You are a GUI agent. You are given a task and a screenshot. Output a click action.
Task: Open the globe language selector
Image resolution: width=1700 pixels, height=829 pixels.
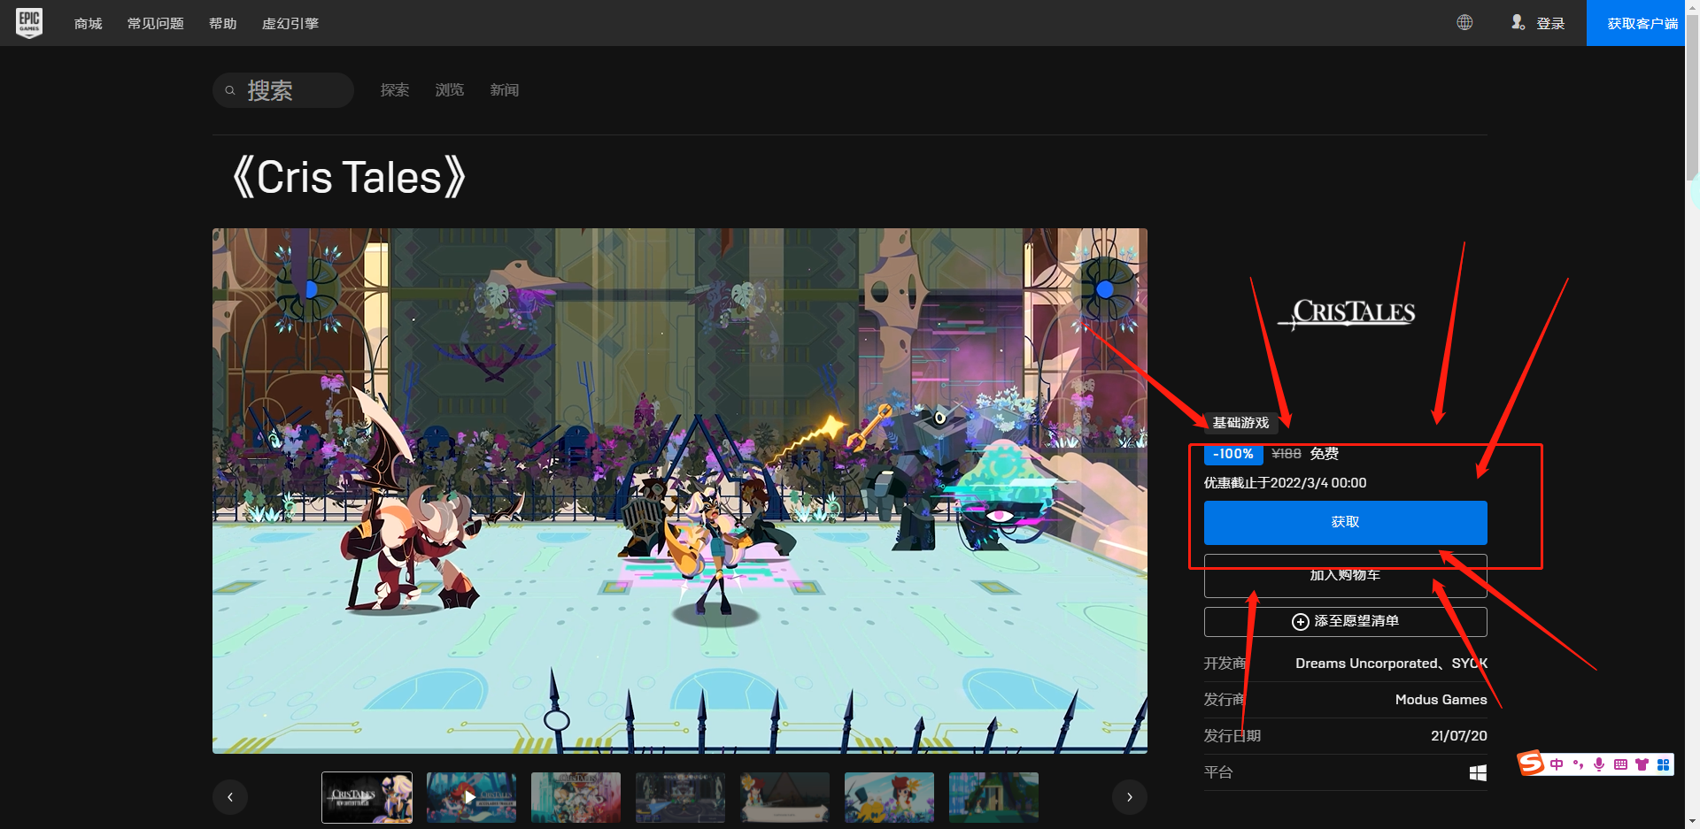(x=1464, y=23)
